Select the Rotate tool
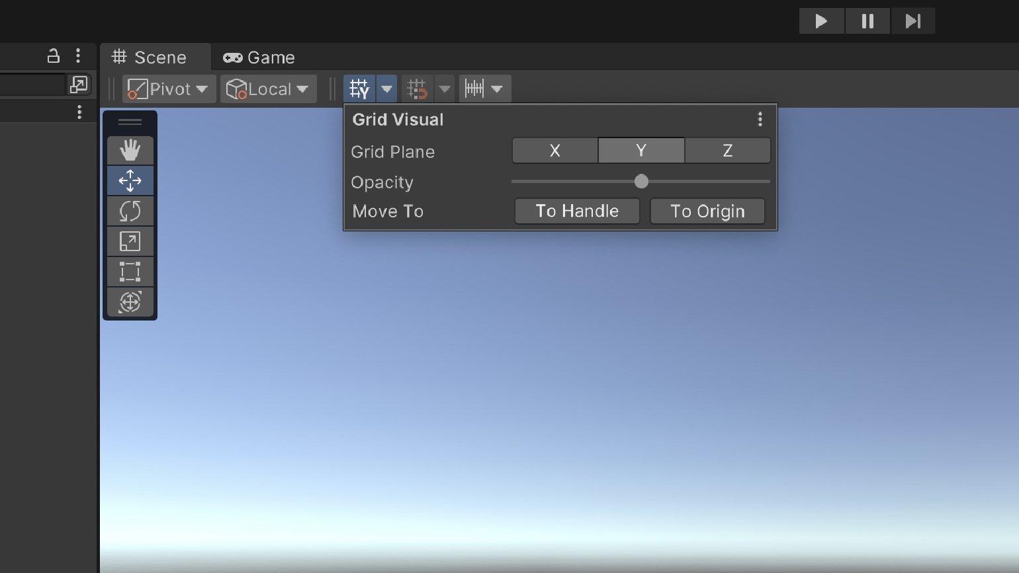Viewport: 1019px width, 573px height. click(130, 211)
